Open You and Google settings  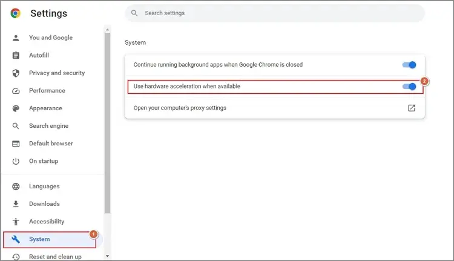[51, 38]
